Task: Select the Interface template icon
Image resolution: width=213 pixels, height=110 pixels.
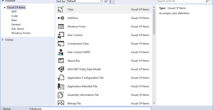Action: point(61,18)
